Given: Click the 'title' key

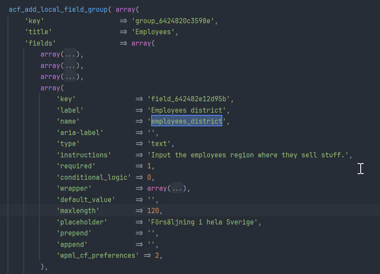Looking at the screenshot, I should [x=38, y=32].
